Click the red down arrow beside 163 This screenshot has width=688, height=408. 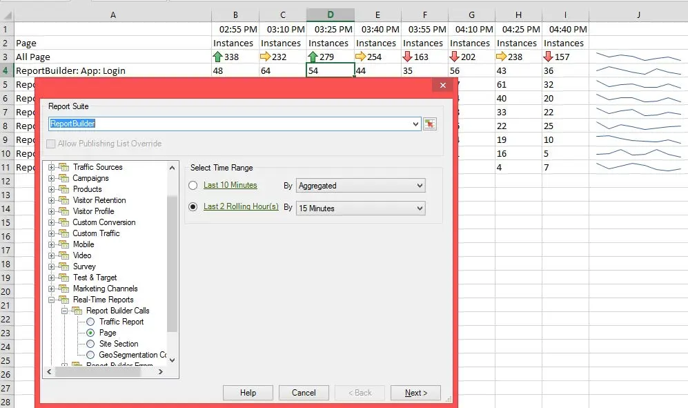408,56
